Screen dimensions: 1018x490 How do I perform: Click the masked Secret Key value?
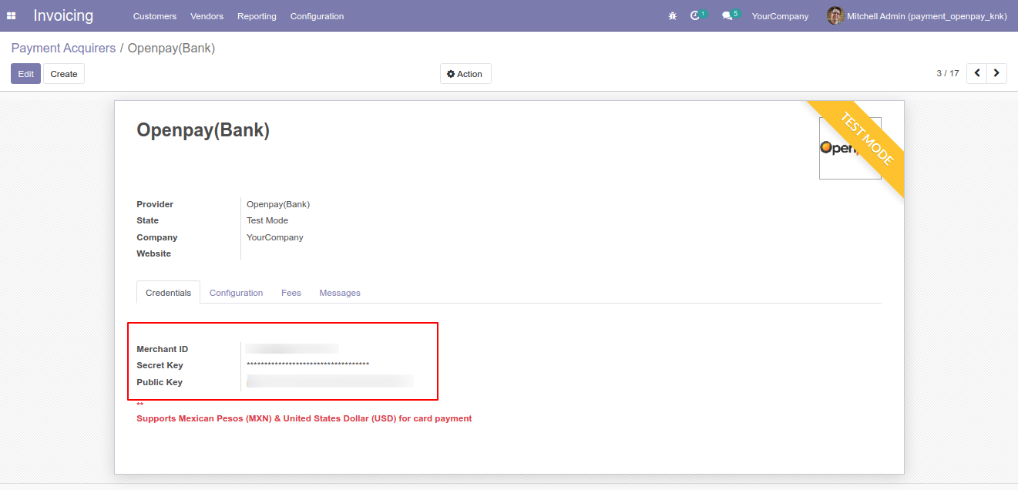[307, 364]
